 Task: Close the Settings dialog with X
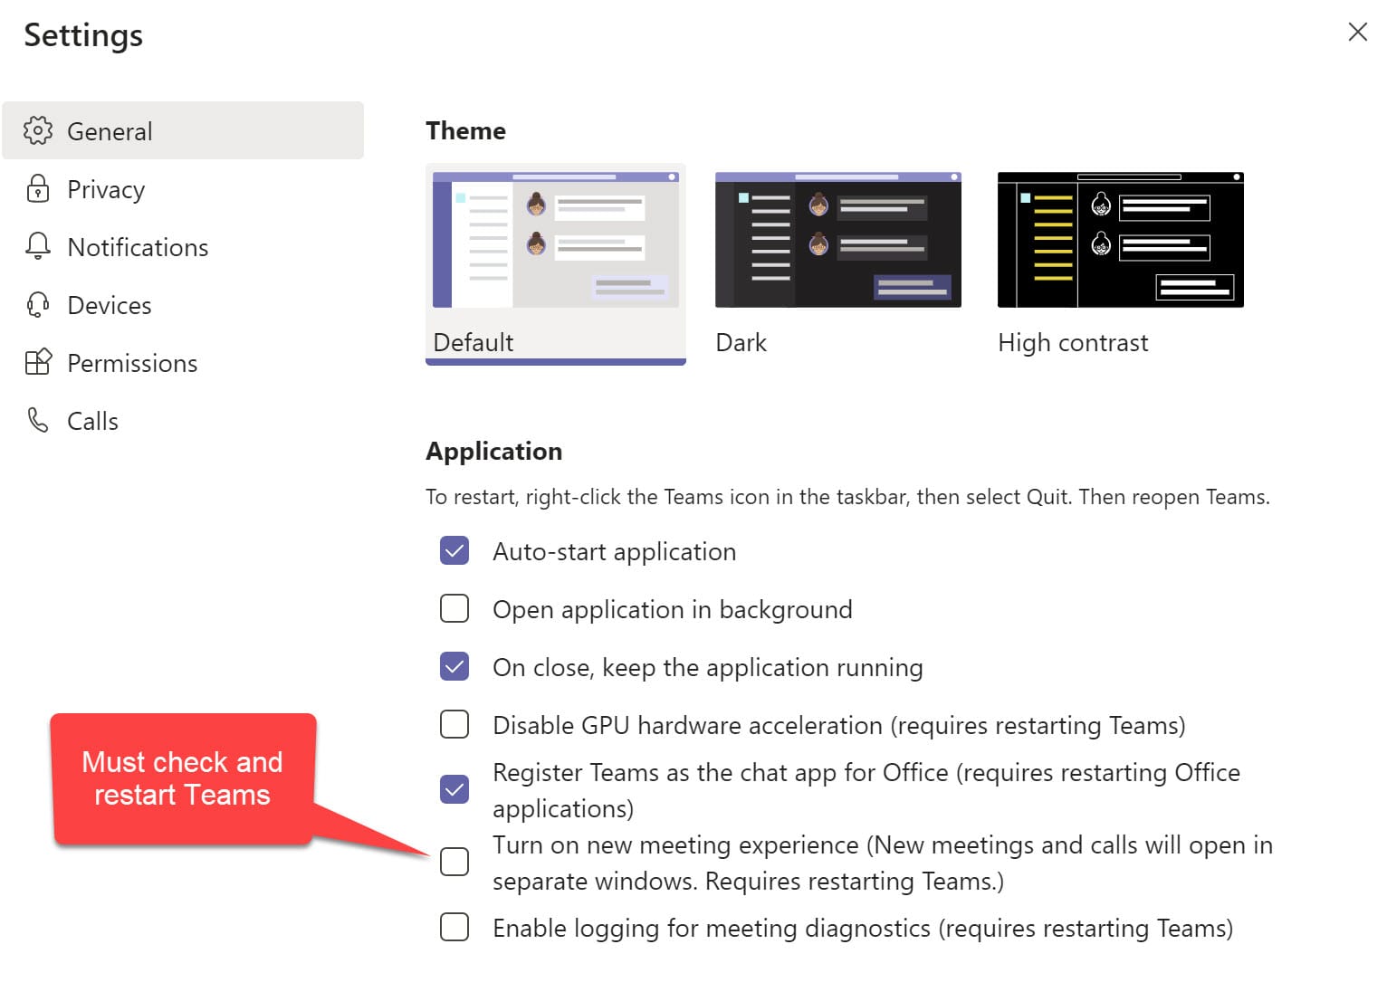(1357, 33)
